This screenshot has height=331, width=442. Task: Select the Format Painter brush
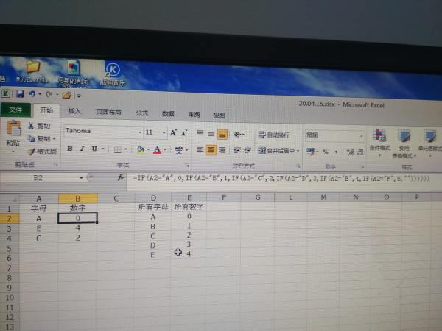(31, 152)
